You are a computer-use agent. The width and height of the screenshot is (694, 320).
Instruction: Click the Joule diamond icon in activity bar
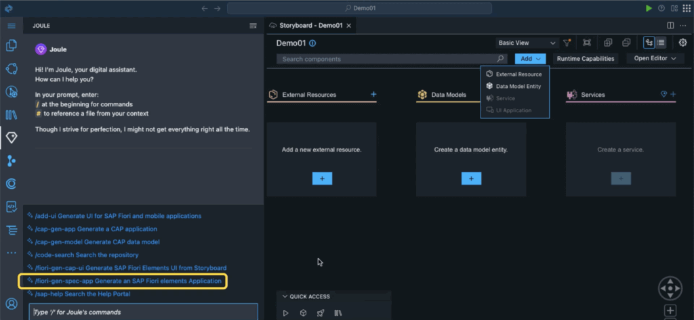pos(12,137)
